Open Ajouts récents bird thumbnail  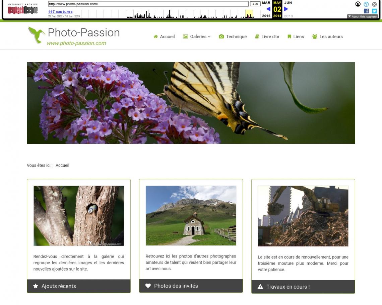79,216
